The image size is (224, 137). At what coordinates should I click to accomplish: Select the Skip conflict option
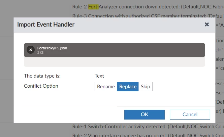coord(146,87)
